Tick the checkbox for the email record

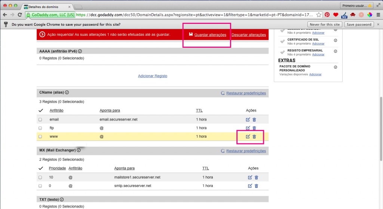point(40,119)
